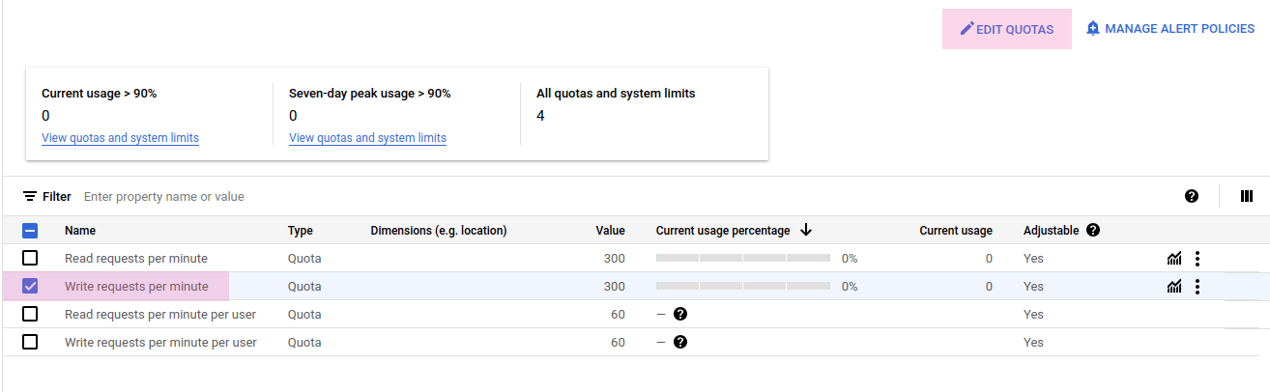Open monitoring chart for Write requests per minute
1270x392 pixels.
[1174, 287]
